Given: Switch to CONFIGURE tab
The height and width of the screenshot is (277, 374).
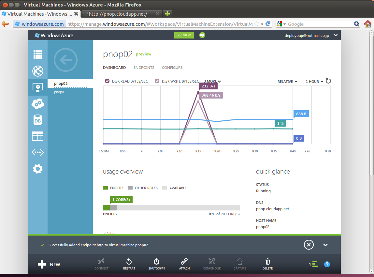Looking at the screenshot, I should [x=172, y=68].
